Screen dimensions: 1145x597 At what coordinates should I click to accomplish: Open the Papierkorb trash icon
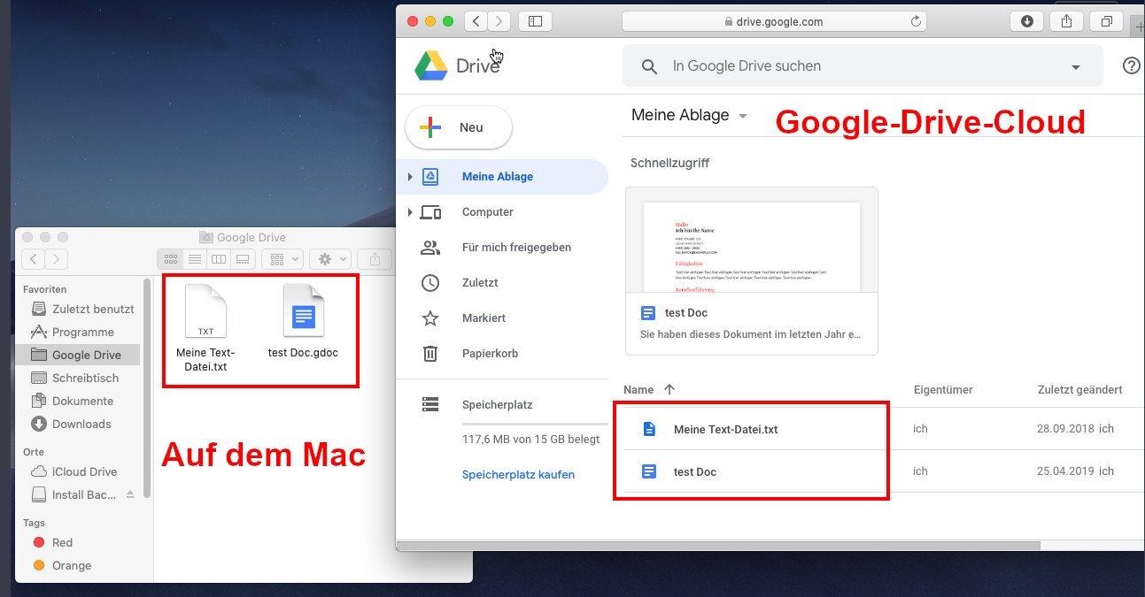(430, 353)
